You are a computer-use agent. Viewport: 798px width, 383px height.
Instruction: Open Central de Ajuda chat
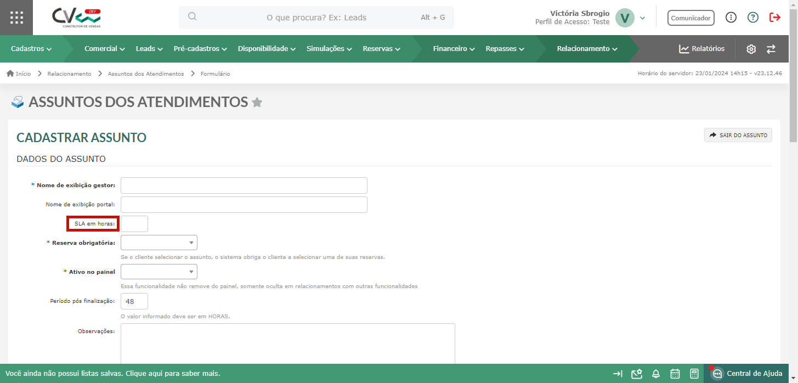coord(747,374)
